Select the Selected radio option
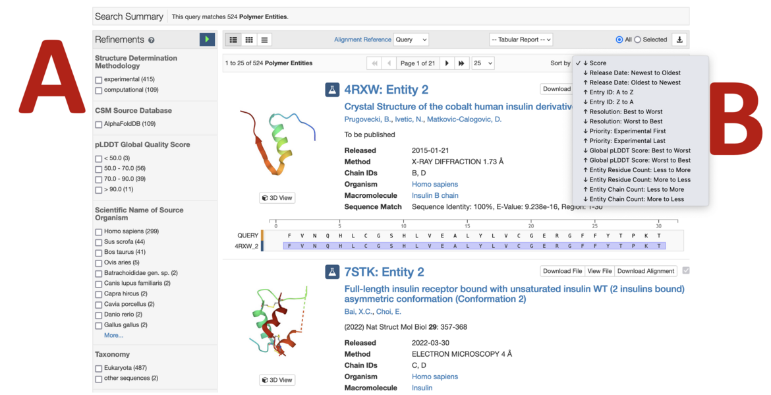 (637, 40)
